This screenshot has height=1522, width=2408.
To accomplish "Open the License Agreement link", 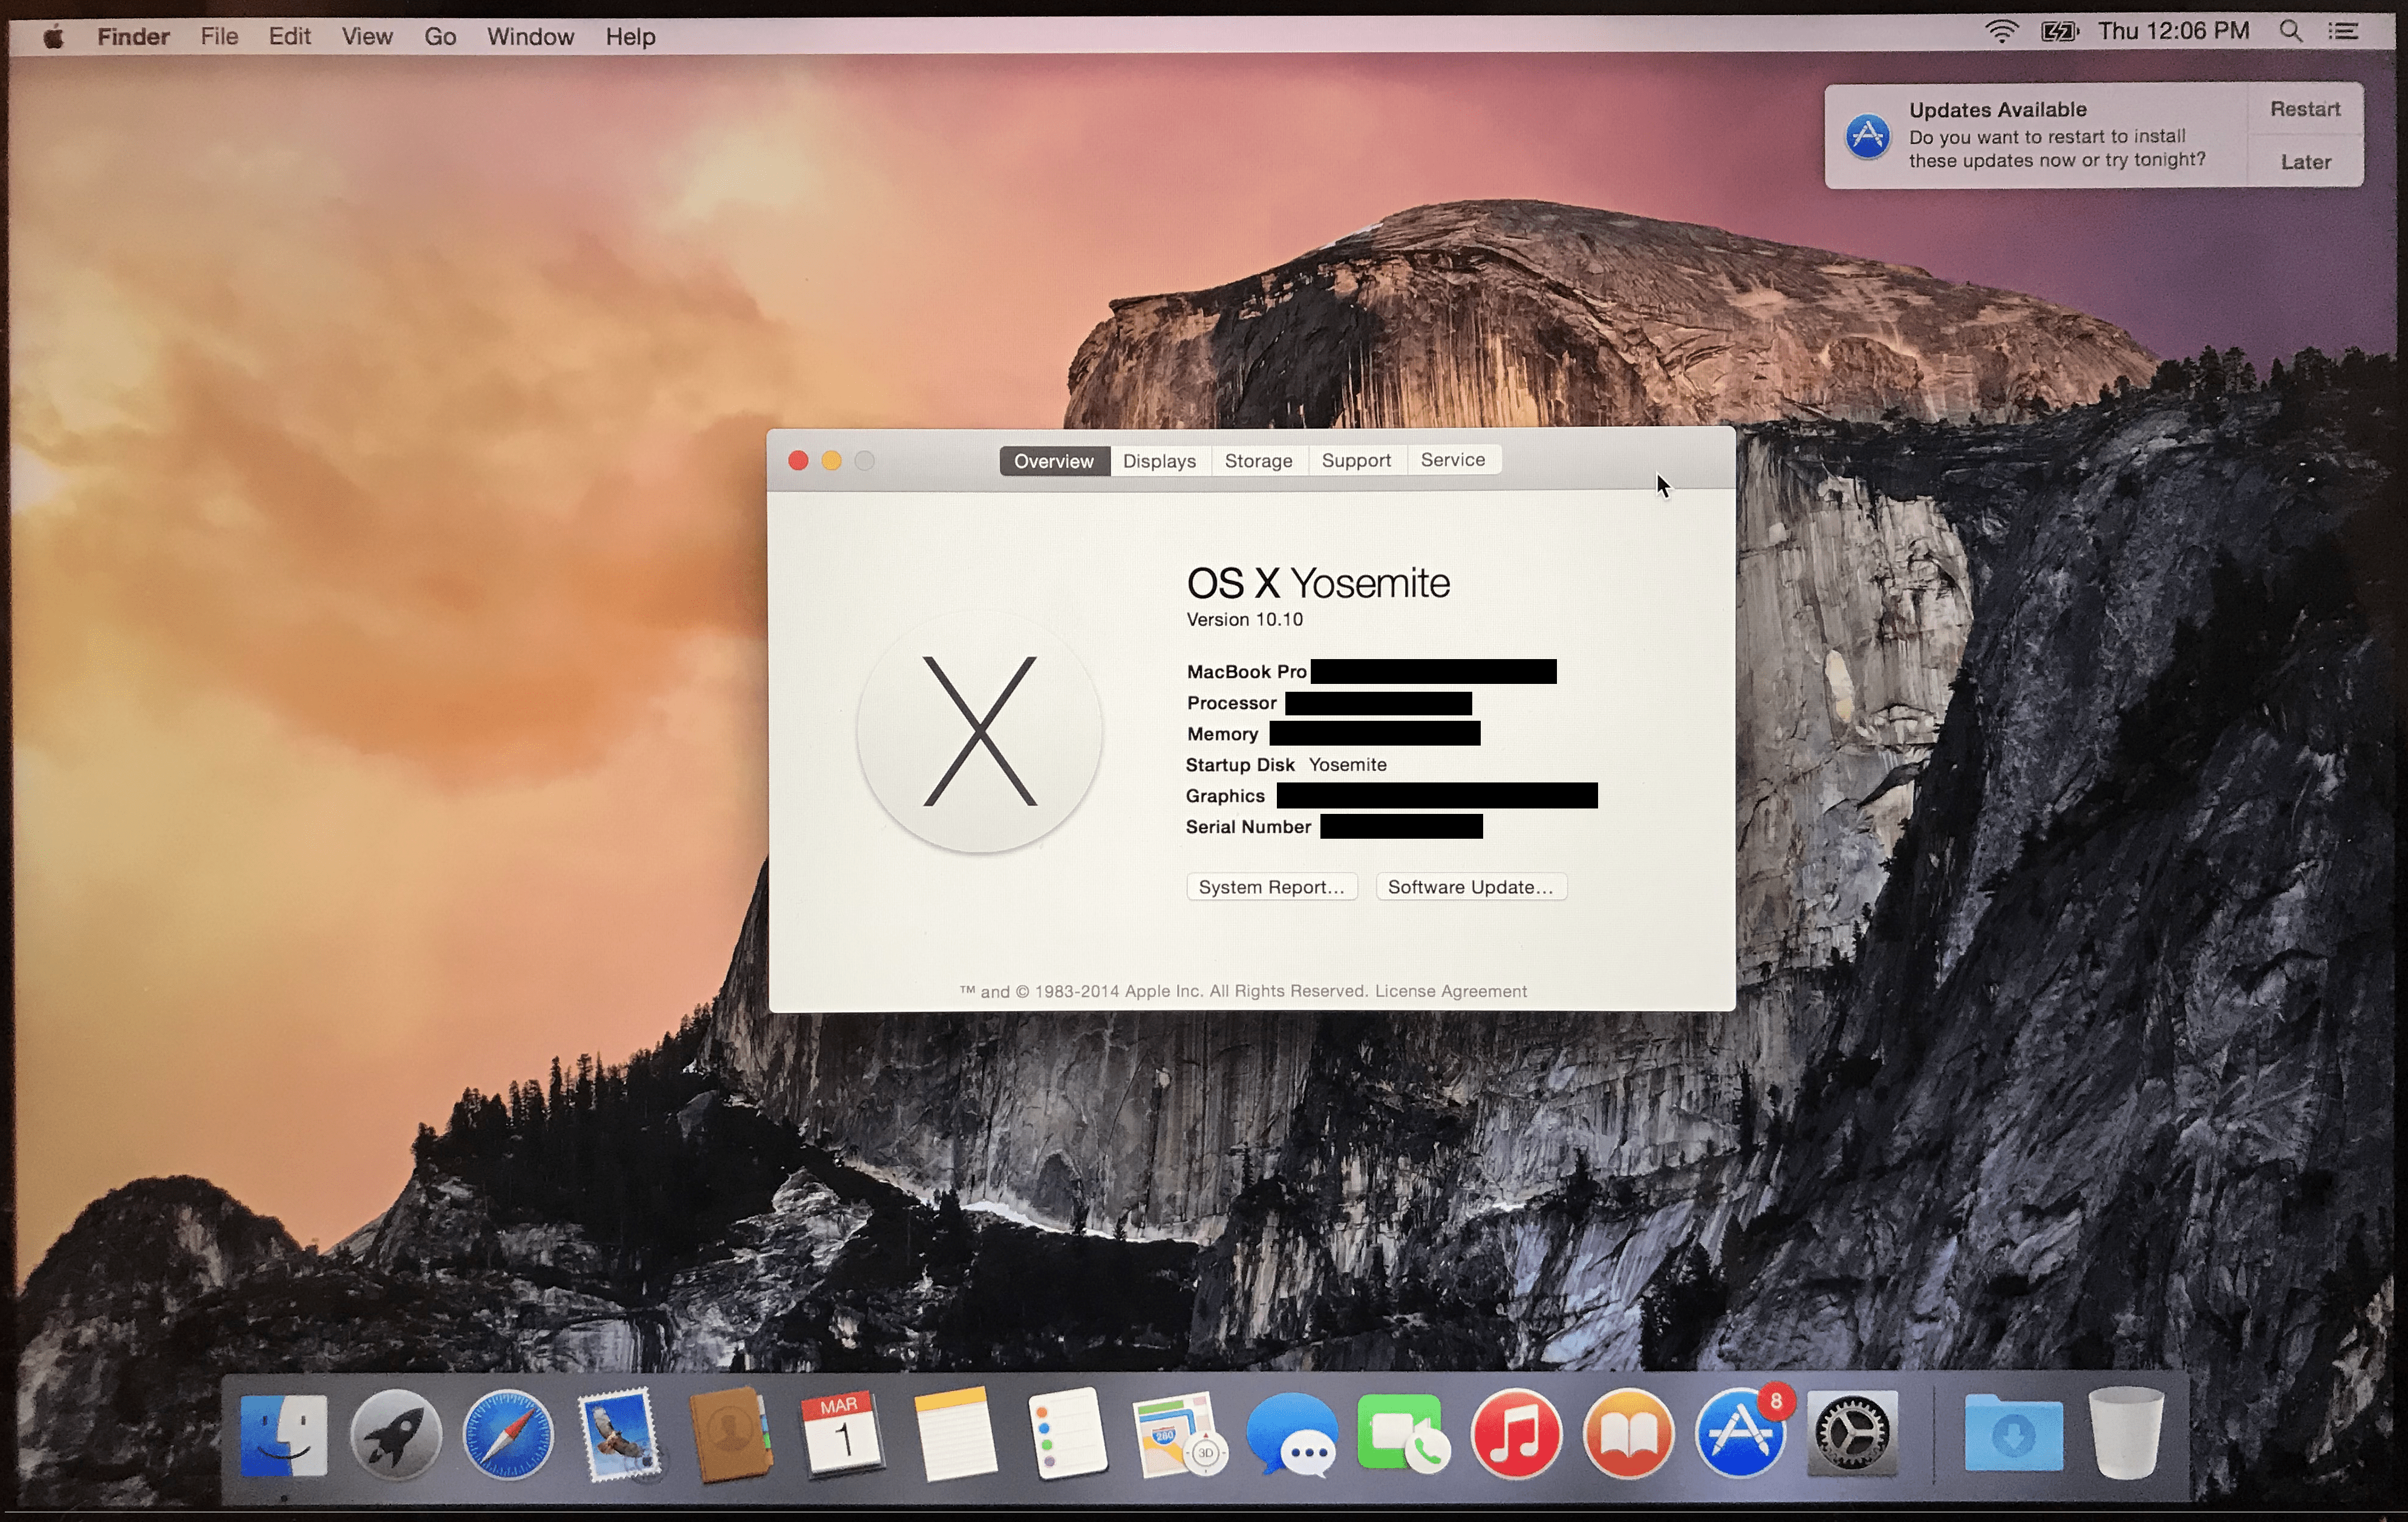I will [x=1450, y=991].
